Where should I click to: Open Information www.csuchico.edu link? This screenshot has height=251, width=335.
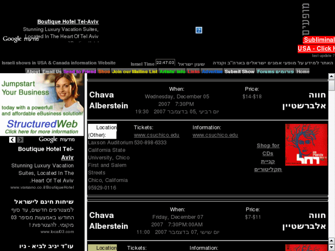click(215, 135)
